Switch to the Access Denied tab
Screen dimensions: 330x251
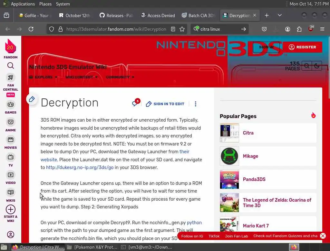click(158, 15)
